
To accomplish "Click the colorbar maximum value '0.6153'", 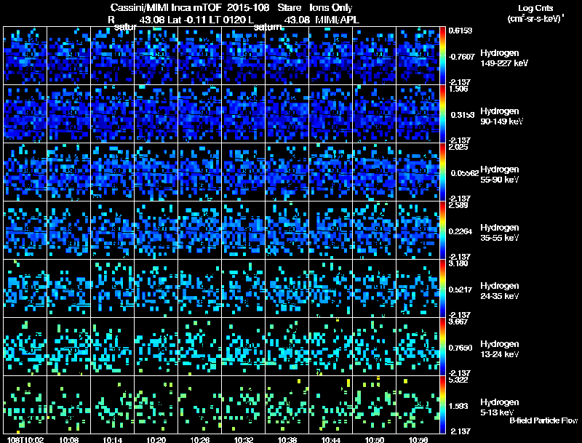I will 461,31.
